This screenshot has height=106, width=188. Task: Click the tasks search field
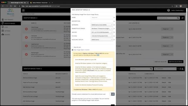coord(140,69)
